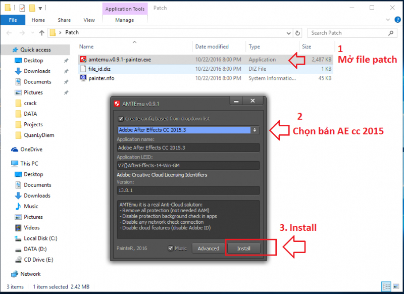Toggle Create config based from dropdown list
The width and height of the screenshot is (404, 294).
(x=121, y=119)
